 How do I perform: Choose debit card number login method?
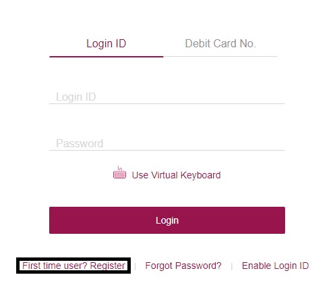(220, 43)
